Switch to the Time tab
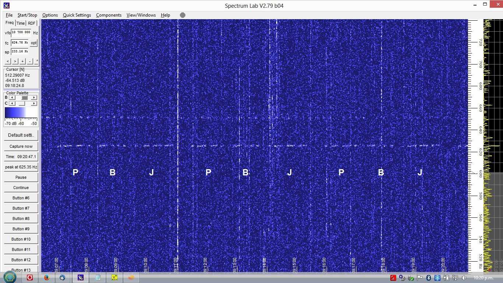Image resolution: width=503 pixels, height=283 pixels. coord(21,23)
